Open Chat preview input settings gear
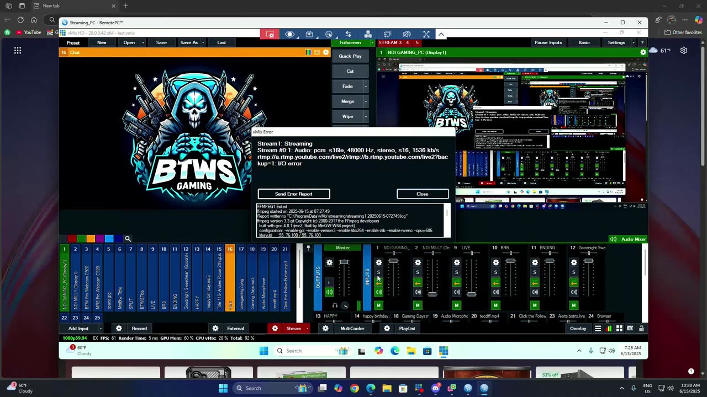Screen dimensions: 707x397 point(326,52)
